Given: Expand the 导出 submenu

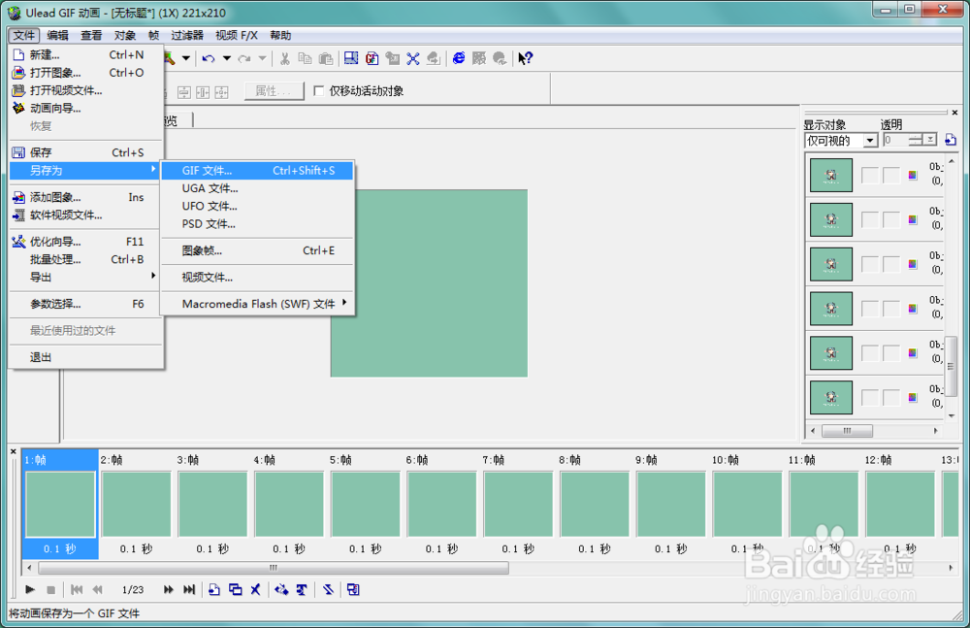Looking at the screenshot, I should [x=86, y=277].
